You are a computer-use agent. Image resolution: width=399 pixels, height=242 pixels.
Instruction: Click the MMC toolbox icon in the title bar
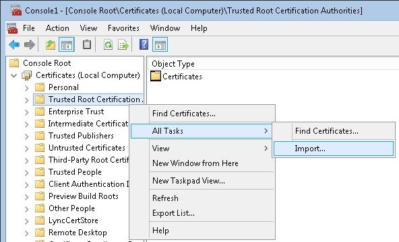16,10
